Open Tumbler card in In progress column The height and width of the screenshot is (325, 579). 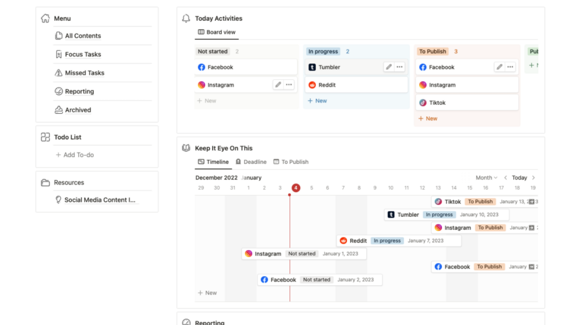tap(357, 67)
